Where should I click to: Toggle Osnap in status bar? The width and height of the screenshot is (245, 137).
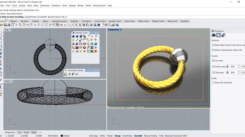[x=118, y=135]
